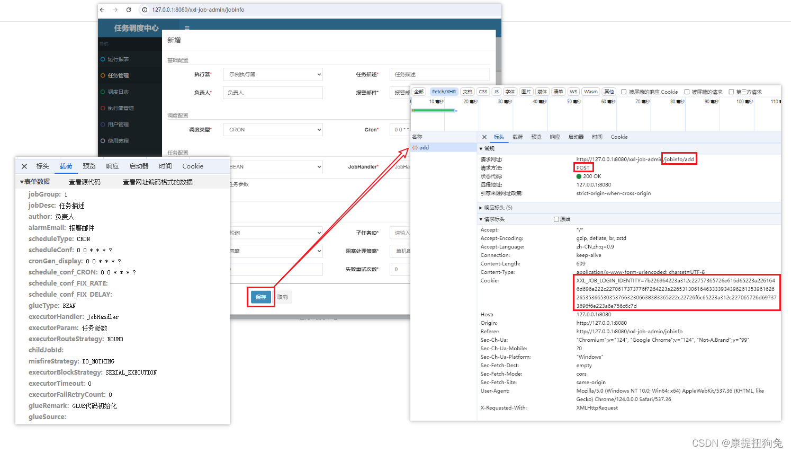Select the JS filter
Image resolution: width=791 pixels, height=453 pixels.
pos(496,92)
